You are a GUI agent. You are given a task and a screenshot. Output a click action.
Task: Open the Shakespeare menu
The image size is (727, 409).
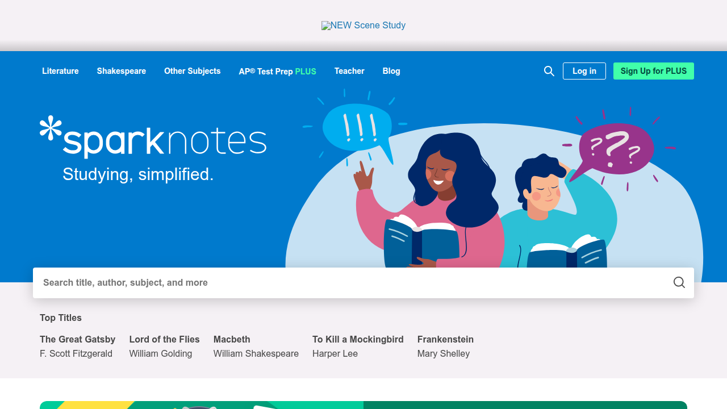(122, 71)
